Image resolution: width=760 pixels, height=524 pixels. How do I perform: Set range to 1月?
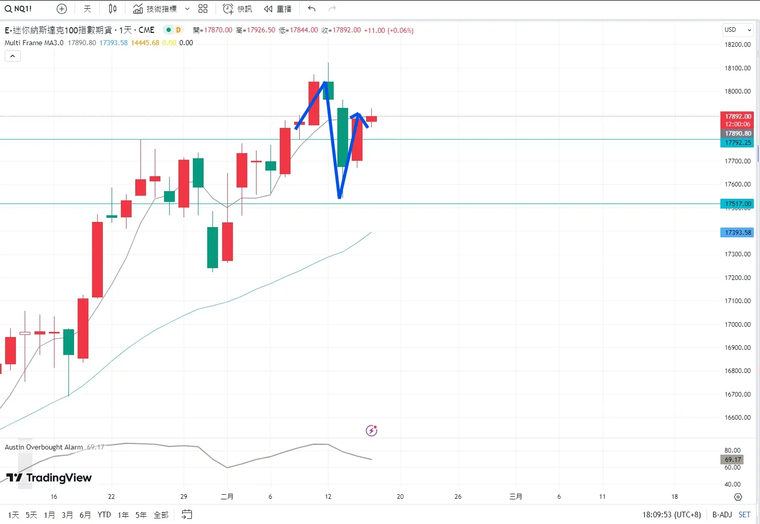(x=49, y=515)
